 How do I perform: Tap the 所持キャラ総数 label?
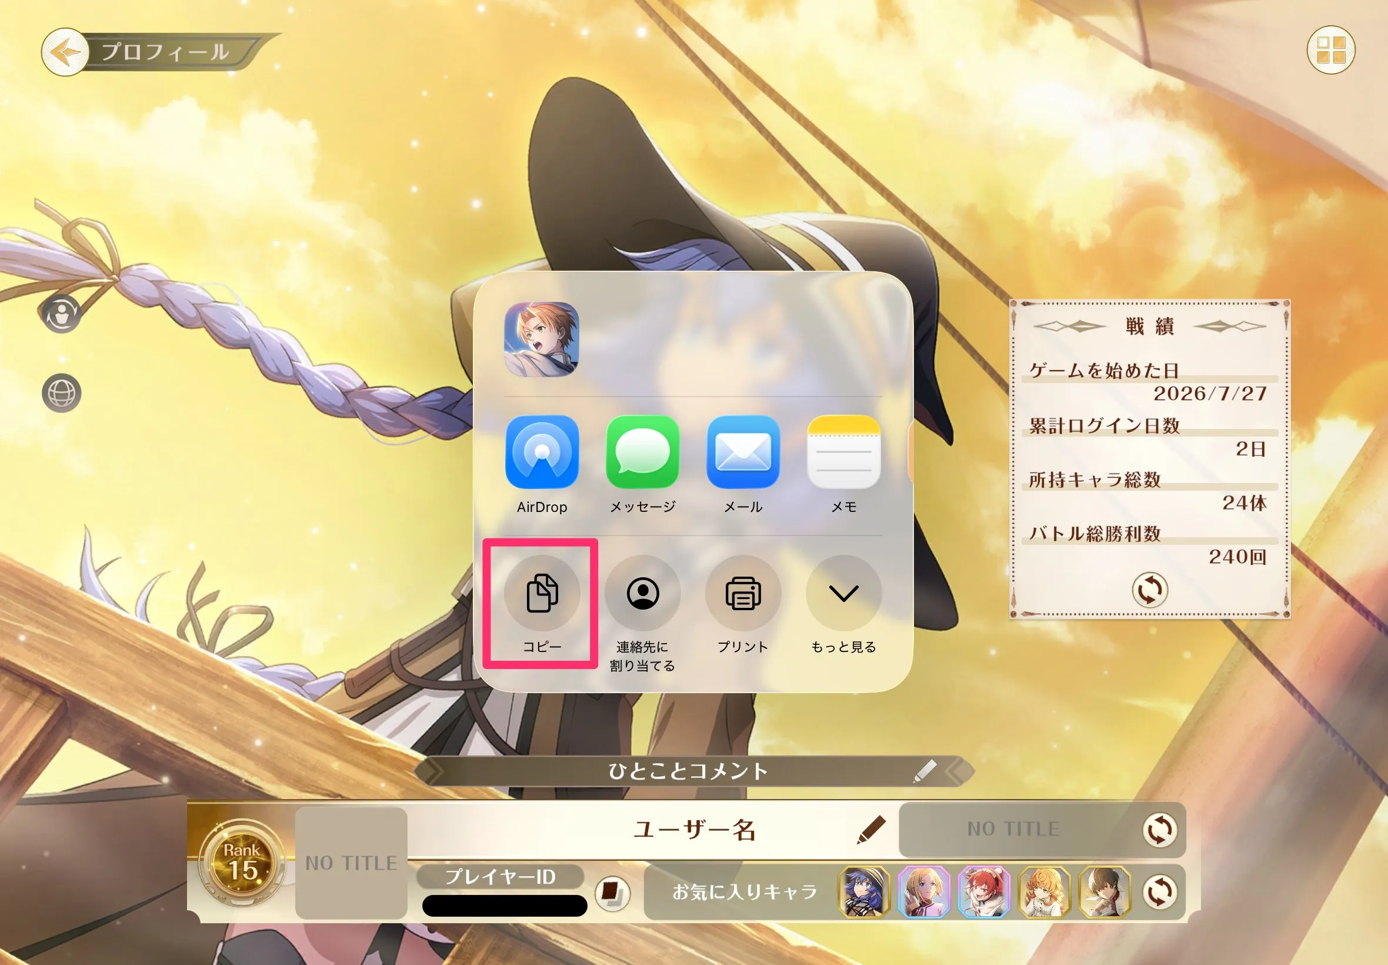(x=1095, y=480)
